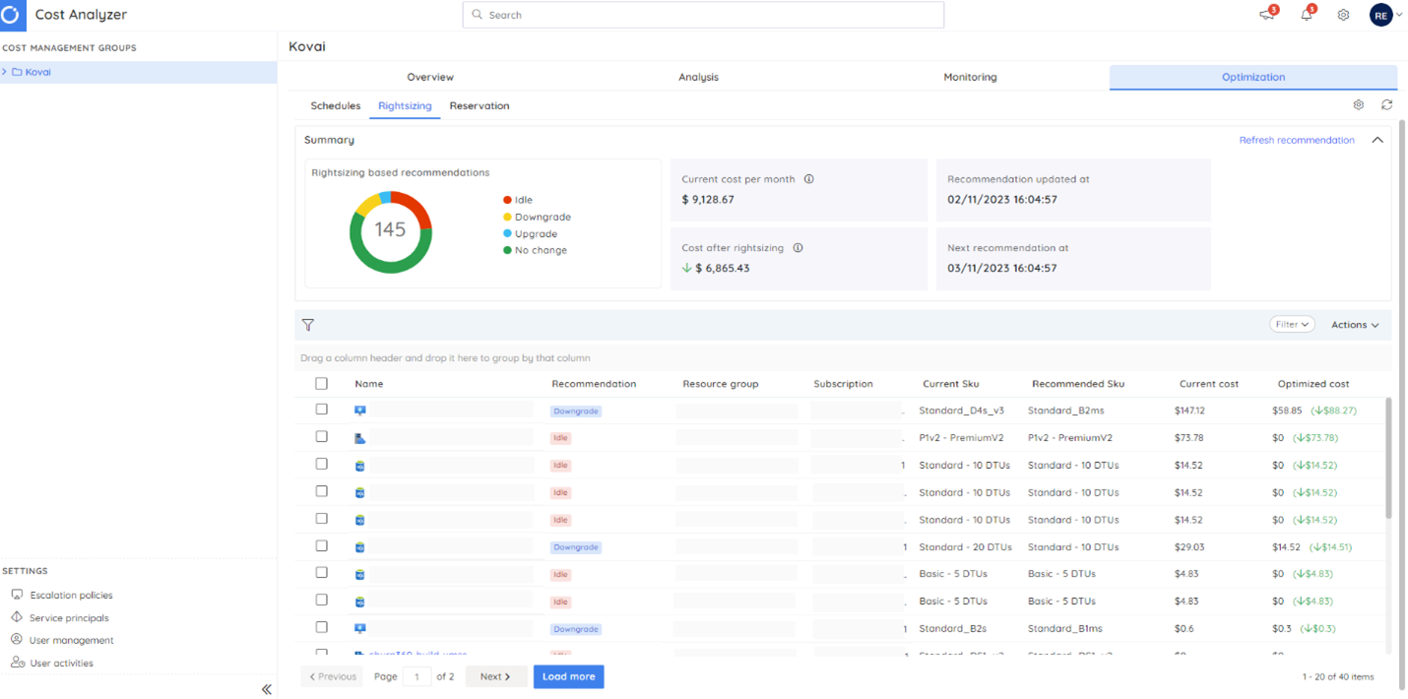The image size is (1408, 699).
Task: Open User management from the sidebar
Action: (x=67, y=640)
